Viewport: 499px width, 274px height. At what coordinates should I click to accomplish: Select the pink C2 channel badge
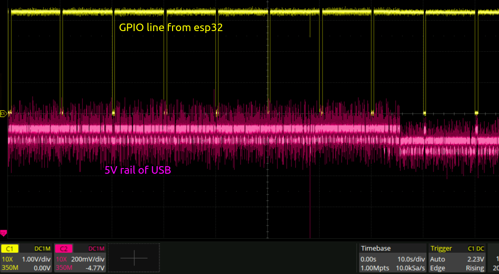(64, 249)
